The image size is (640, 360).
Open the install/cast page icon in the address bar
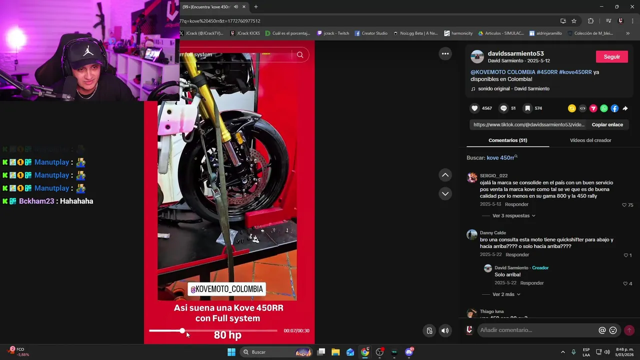coord(563,21)
